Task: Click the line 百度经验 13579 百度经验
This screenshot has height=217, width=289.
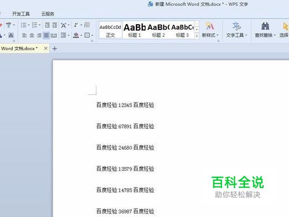Action: click(x=125, y=169)
